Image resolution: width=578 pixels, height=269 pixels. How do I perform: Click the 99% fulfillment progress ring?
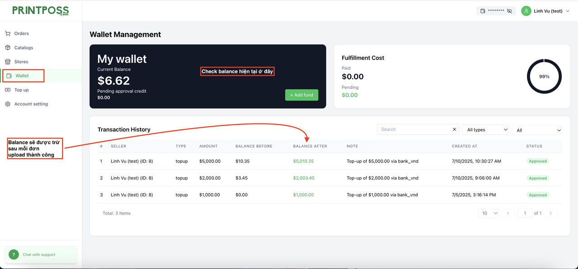click(544, 77)
